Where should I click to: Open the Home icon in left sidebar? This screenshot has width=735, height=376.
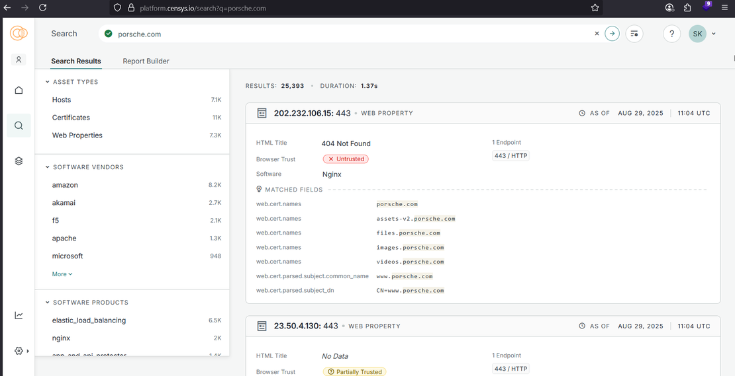coord(19,90)
